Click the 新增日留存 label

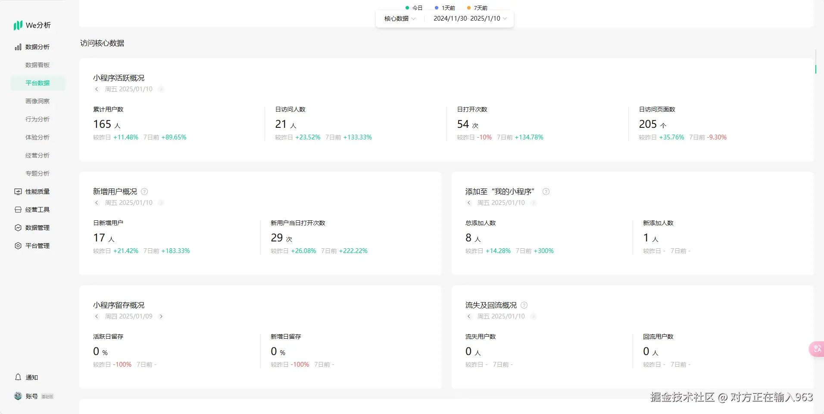[x=286, y=337]
